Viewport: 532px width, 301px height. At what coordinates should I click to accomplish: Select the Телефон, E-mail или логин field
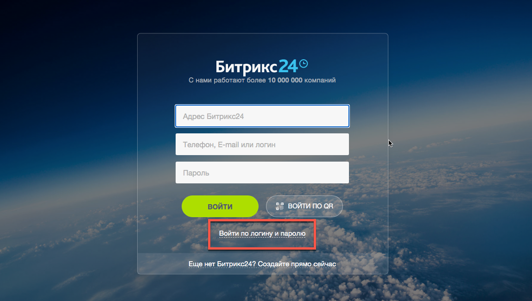coord(262,144)
